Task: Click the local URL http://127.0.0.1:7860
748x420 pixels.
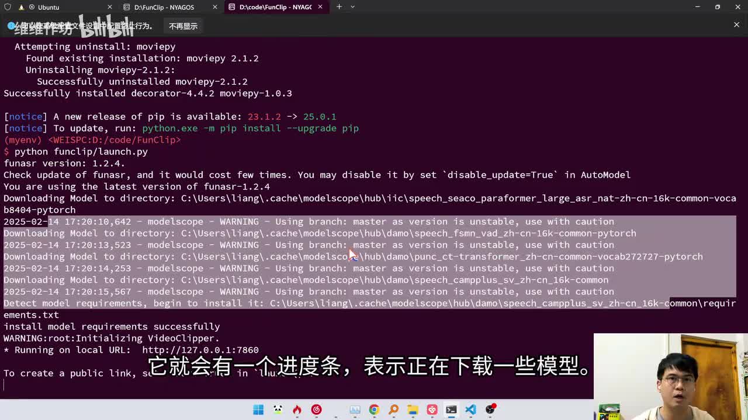Action: pyautogui.click(x=200, y=350)
